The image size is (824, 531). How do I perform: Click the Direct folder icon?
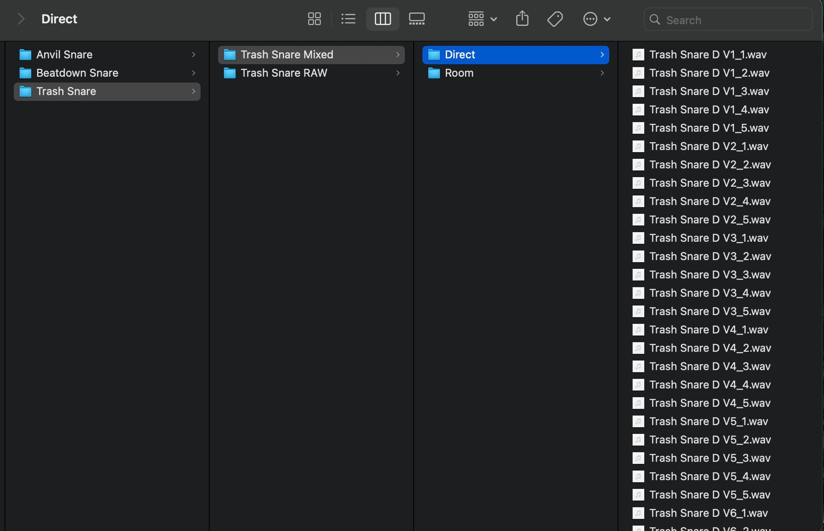click(434, 55)
